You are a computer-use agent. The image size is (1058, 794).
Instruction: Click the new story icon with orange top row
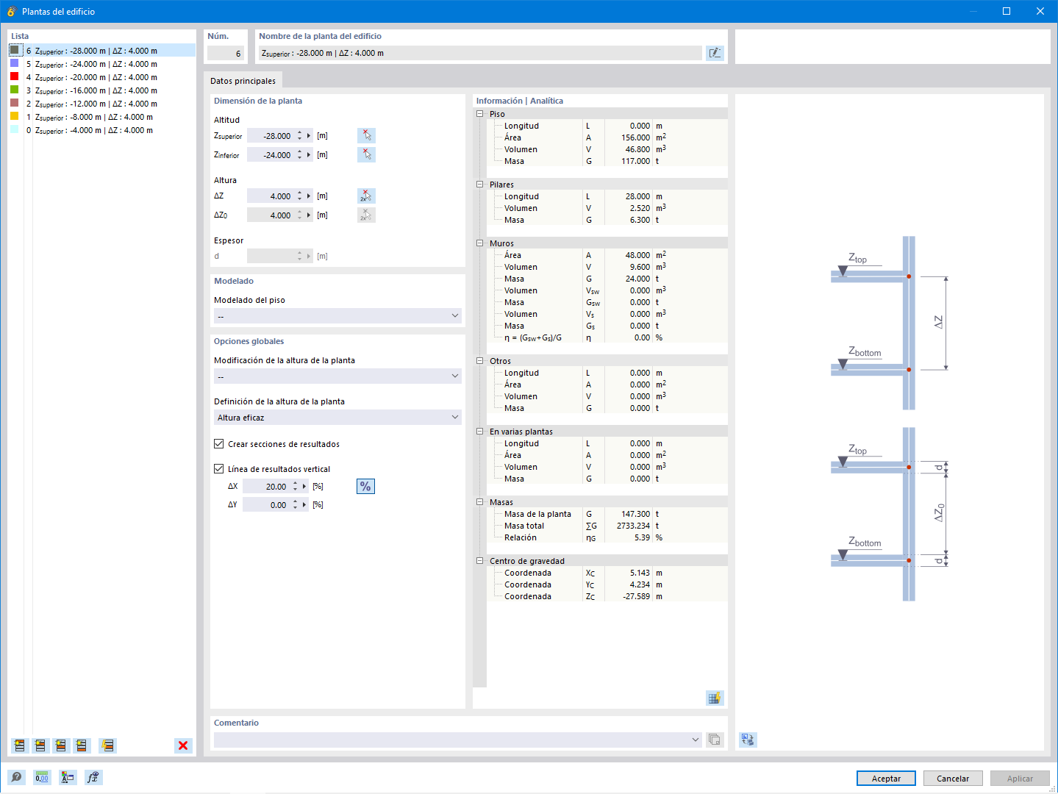click(20, 745)
